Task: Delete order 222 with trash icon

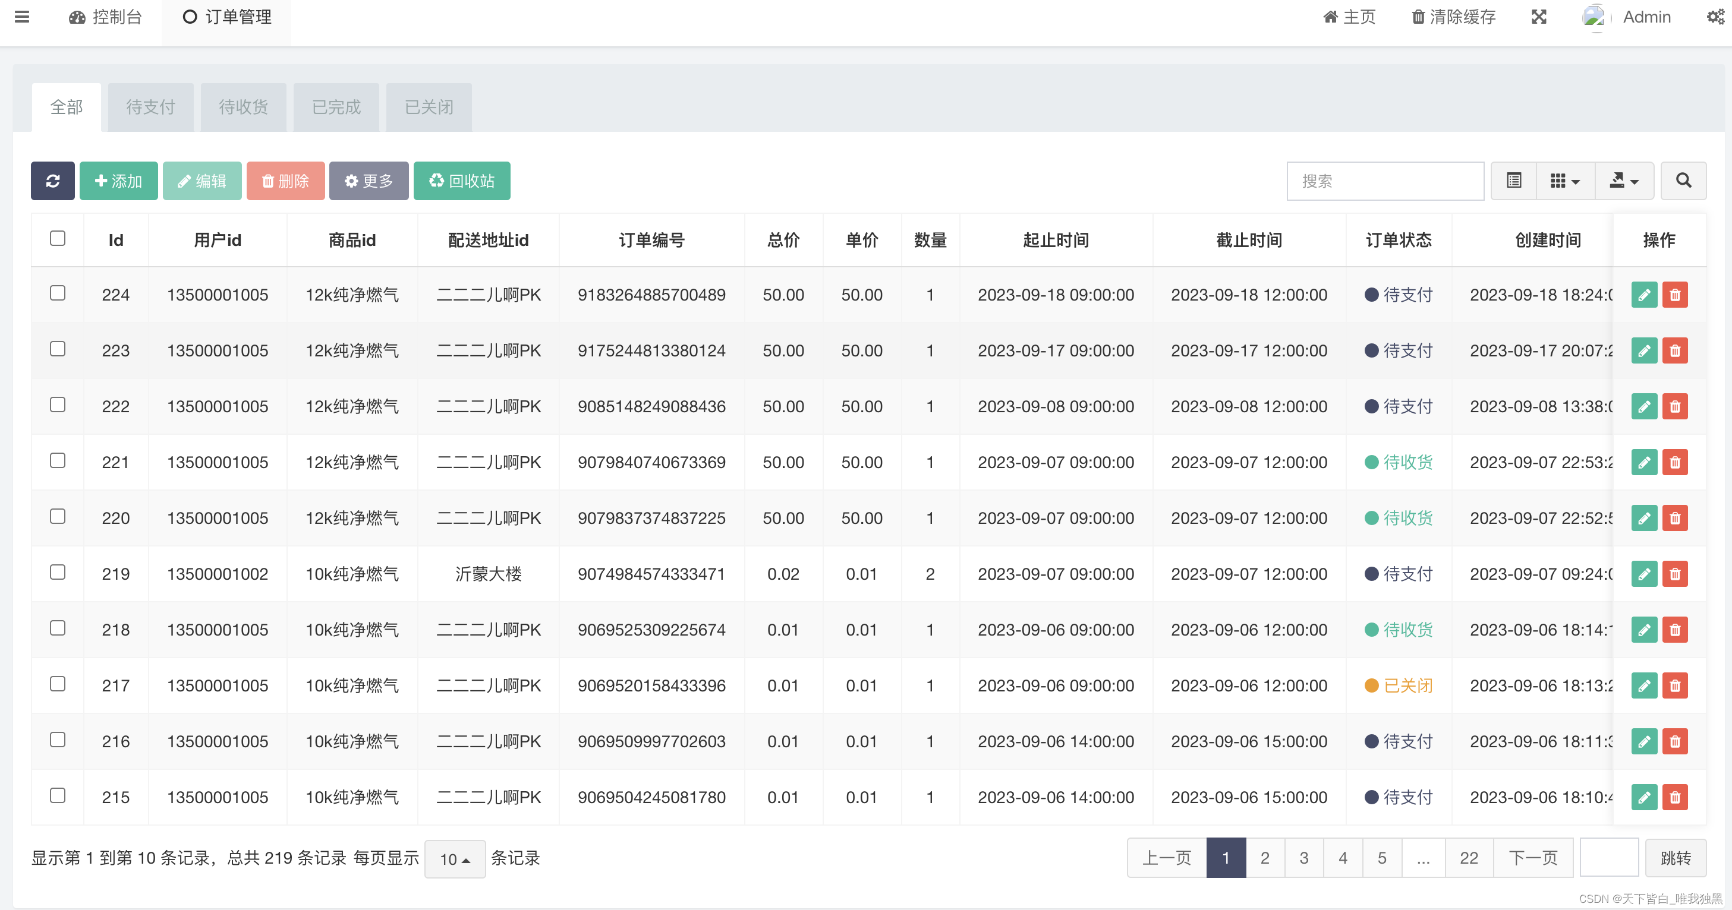Action: point(1675,406)
